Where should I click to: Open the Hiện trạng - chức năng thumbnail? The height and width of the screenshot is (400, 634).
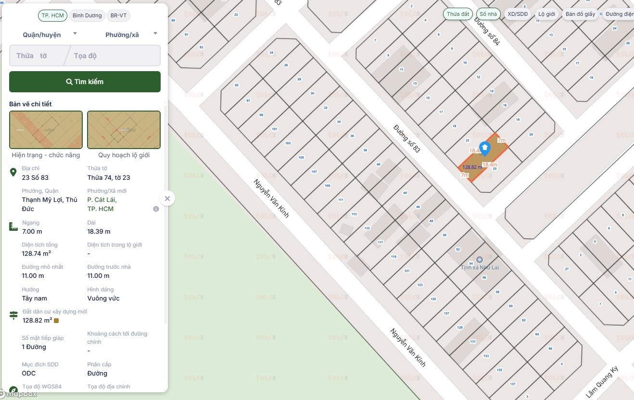point(46,130)
